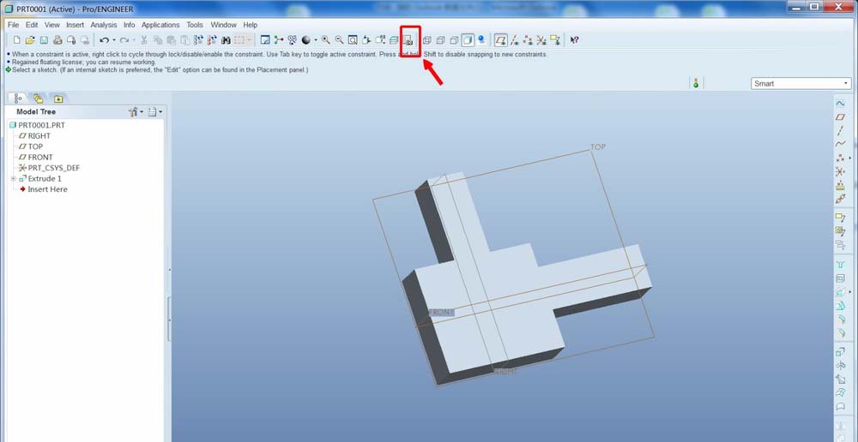This screenshot has height=442, width=858.
Task: Toggle the spin center display
Action: (x=279, y=40)
